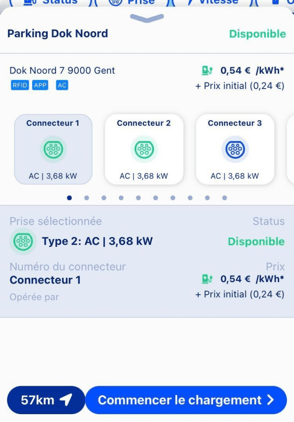294x422 pixels.
Task: Toggle the RFID badge
Action: coord(19,85)
